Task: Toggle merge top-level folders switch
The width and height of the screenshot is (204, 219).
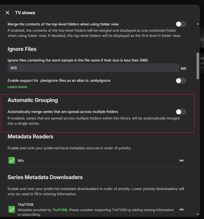Action: (181, 24)
